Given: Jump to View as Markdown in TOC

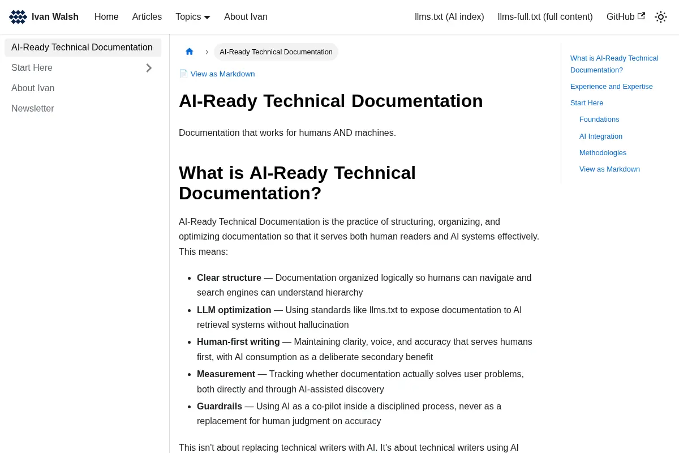Looking at the screenshot, I should [610, 169].
